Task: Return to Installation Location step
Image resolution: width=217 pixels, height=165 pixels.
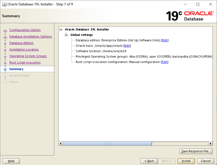Action: (24, 49)
